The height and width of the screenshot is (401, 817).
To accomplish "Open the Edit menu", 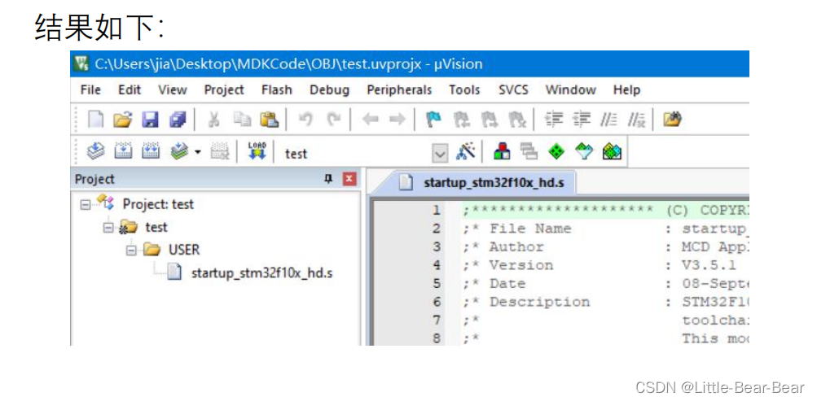I will click(130, 90).
